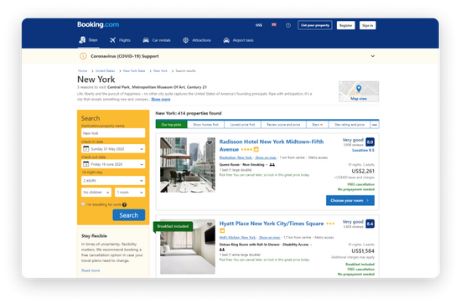Screen dimensions: 461x304
Task: Click the Booking.com logo
Action: [98, 24]
